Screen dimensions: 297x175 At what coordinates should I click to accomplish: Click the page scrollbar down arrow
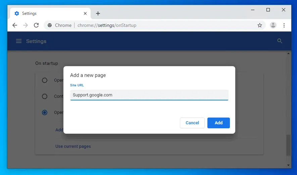288,165
